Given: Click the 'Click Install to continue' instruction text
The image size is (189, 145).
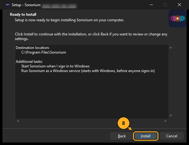Looking at the screenshot, I should (91, 36).
